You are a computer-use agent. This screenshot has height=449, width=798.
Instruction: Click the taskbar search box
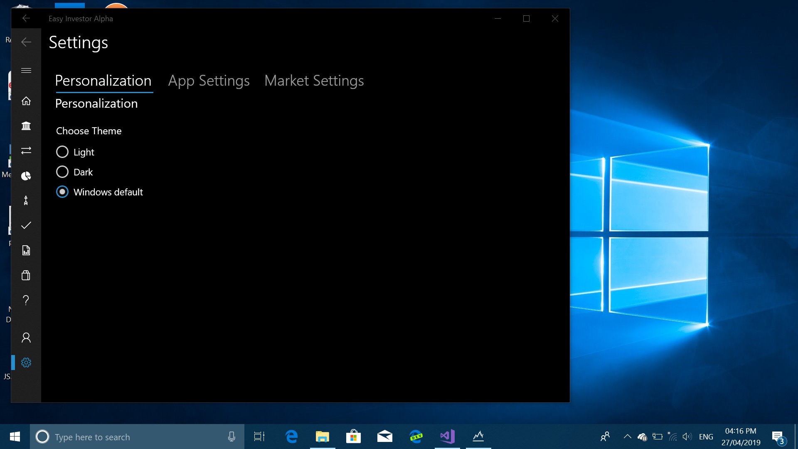[x=133, y=437]
